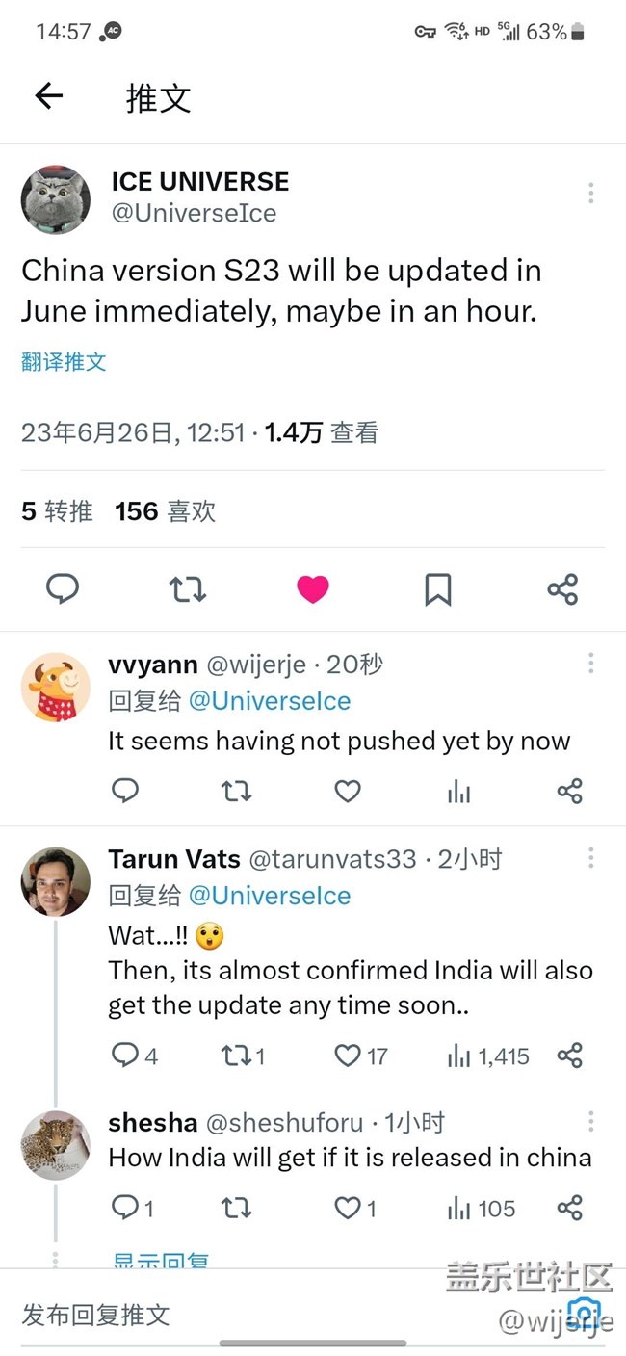The image size is (626, 1356).
Task: Open more options on Tarun Vats' reply
Action: pyautogui.click(x=590, y=857)
